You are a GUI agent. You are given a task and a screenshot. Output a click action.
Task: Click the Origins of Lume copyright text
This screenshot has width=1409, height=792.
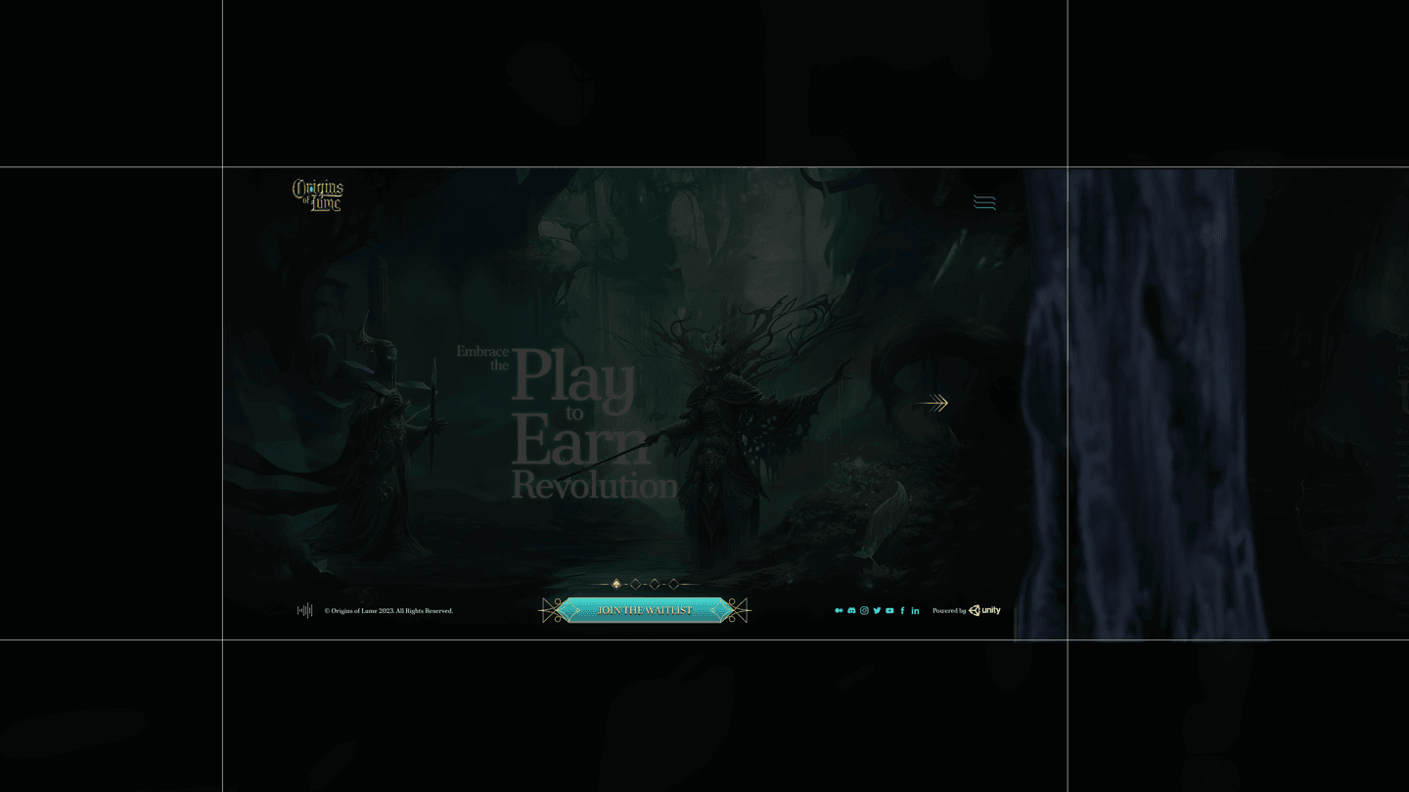click(388, 611)
